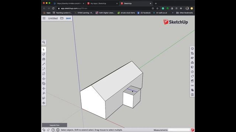This screenshot has height=132, width=236.
Task: Pick the Push/Pull tool
Action: 44,78
